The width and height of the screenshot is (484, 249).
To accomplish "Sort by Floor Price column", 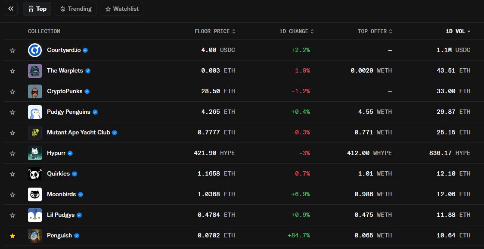I will (x=215, y=31).
